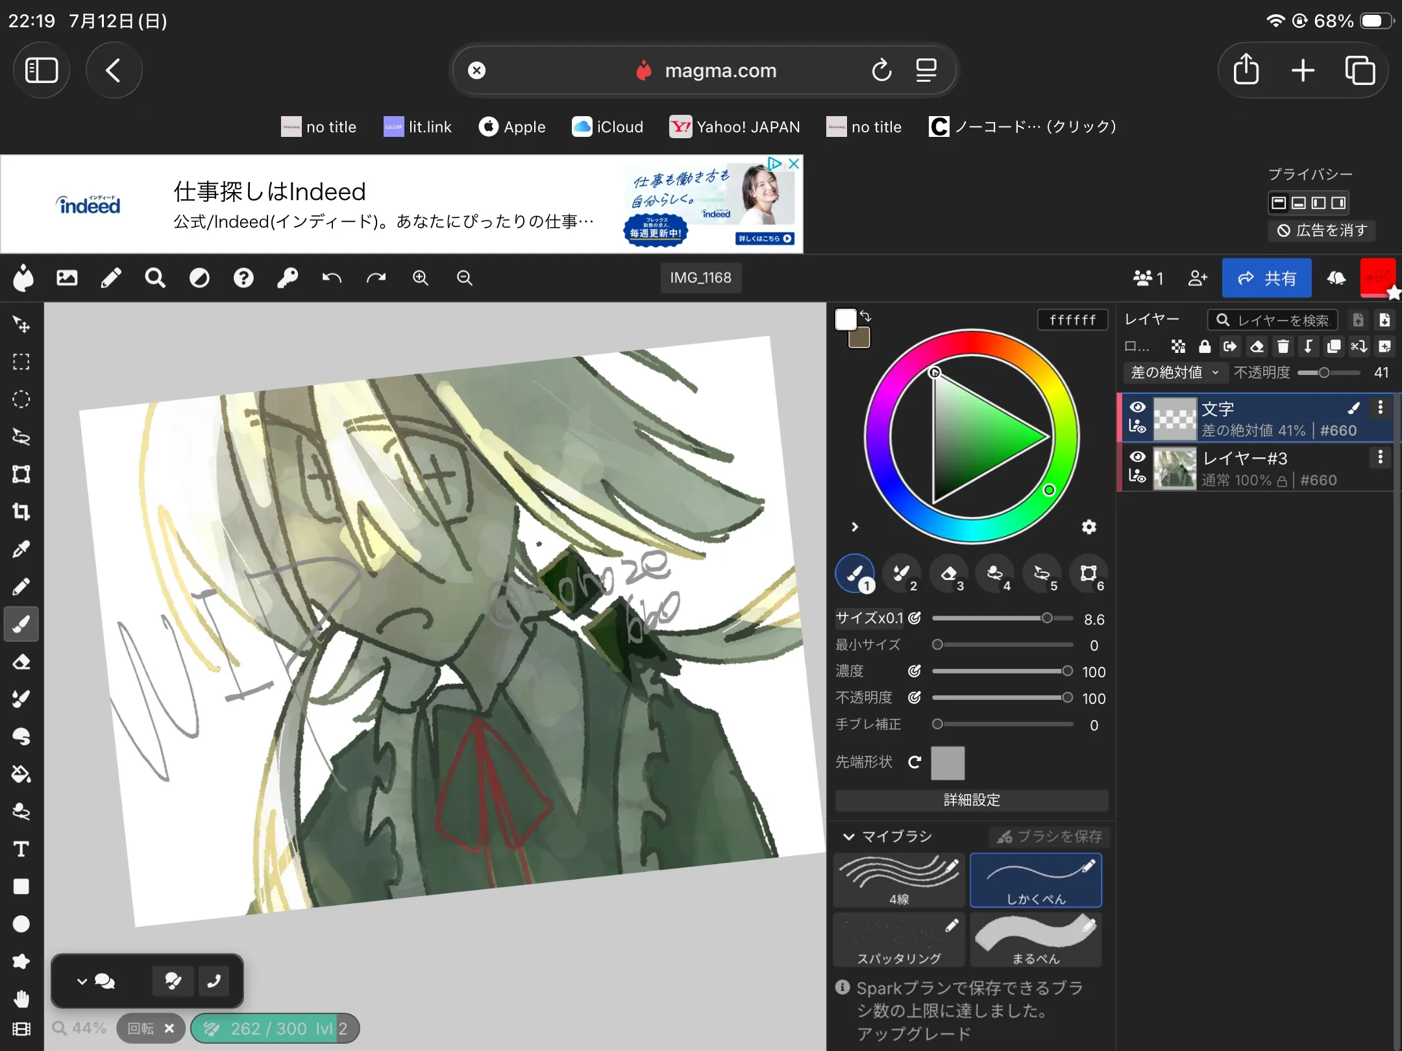Select the elliptical selection tool
This screenshot has width=1402, height=1051.
(21, 399)
